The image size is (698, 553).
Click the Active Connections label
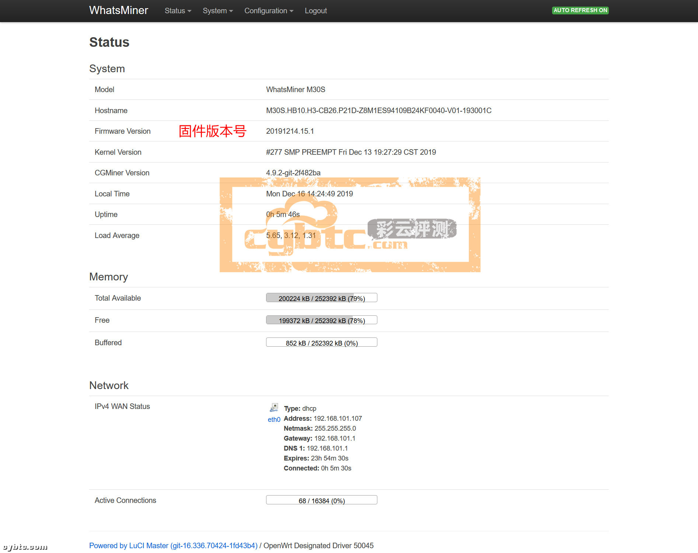coord(125,500)
